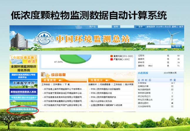Click the 登录 login button
Screen dimensions: 190x131
coord(140,27)
